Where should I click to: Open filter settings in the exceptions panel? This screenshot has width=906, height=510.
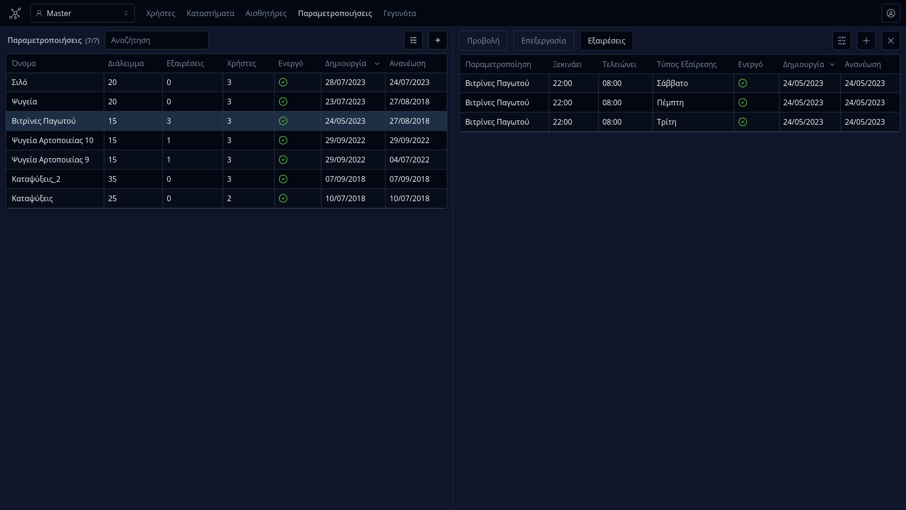click(x=841, y=41)
